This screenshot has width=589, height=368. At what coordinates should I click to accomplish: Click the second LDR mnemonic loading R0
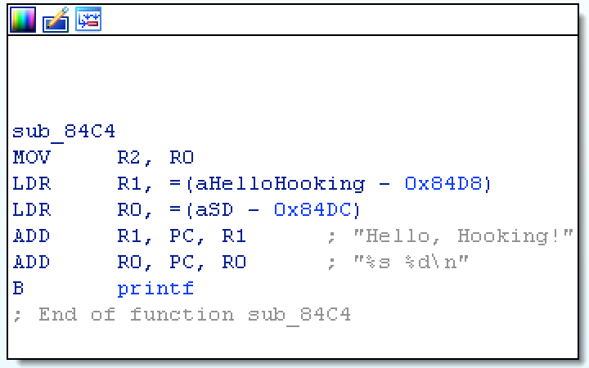32,210
